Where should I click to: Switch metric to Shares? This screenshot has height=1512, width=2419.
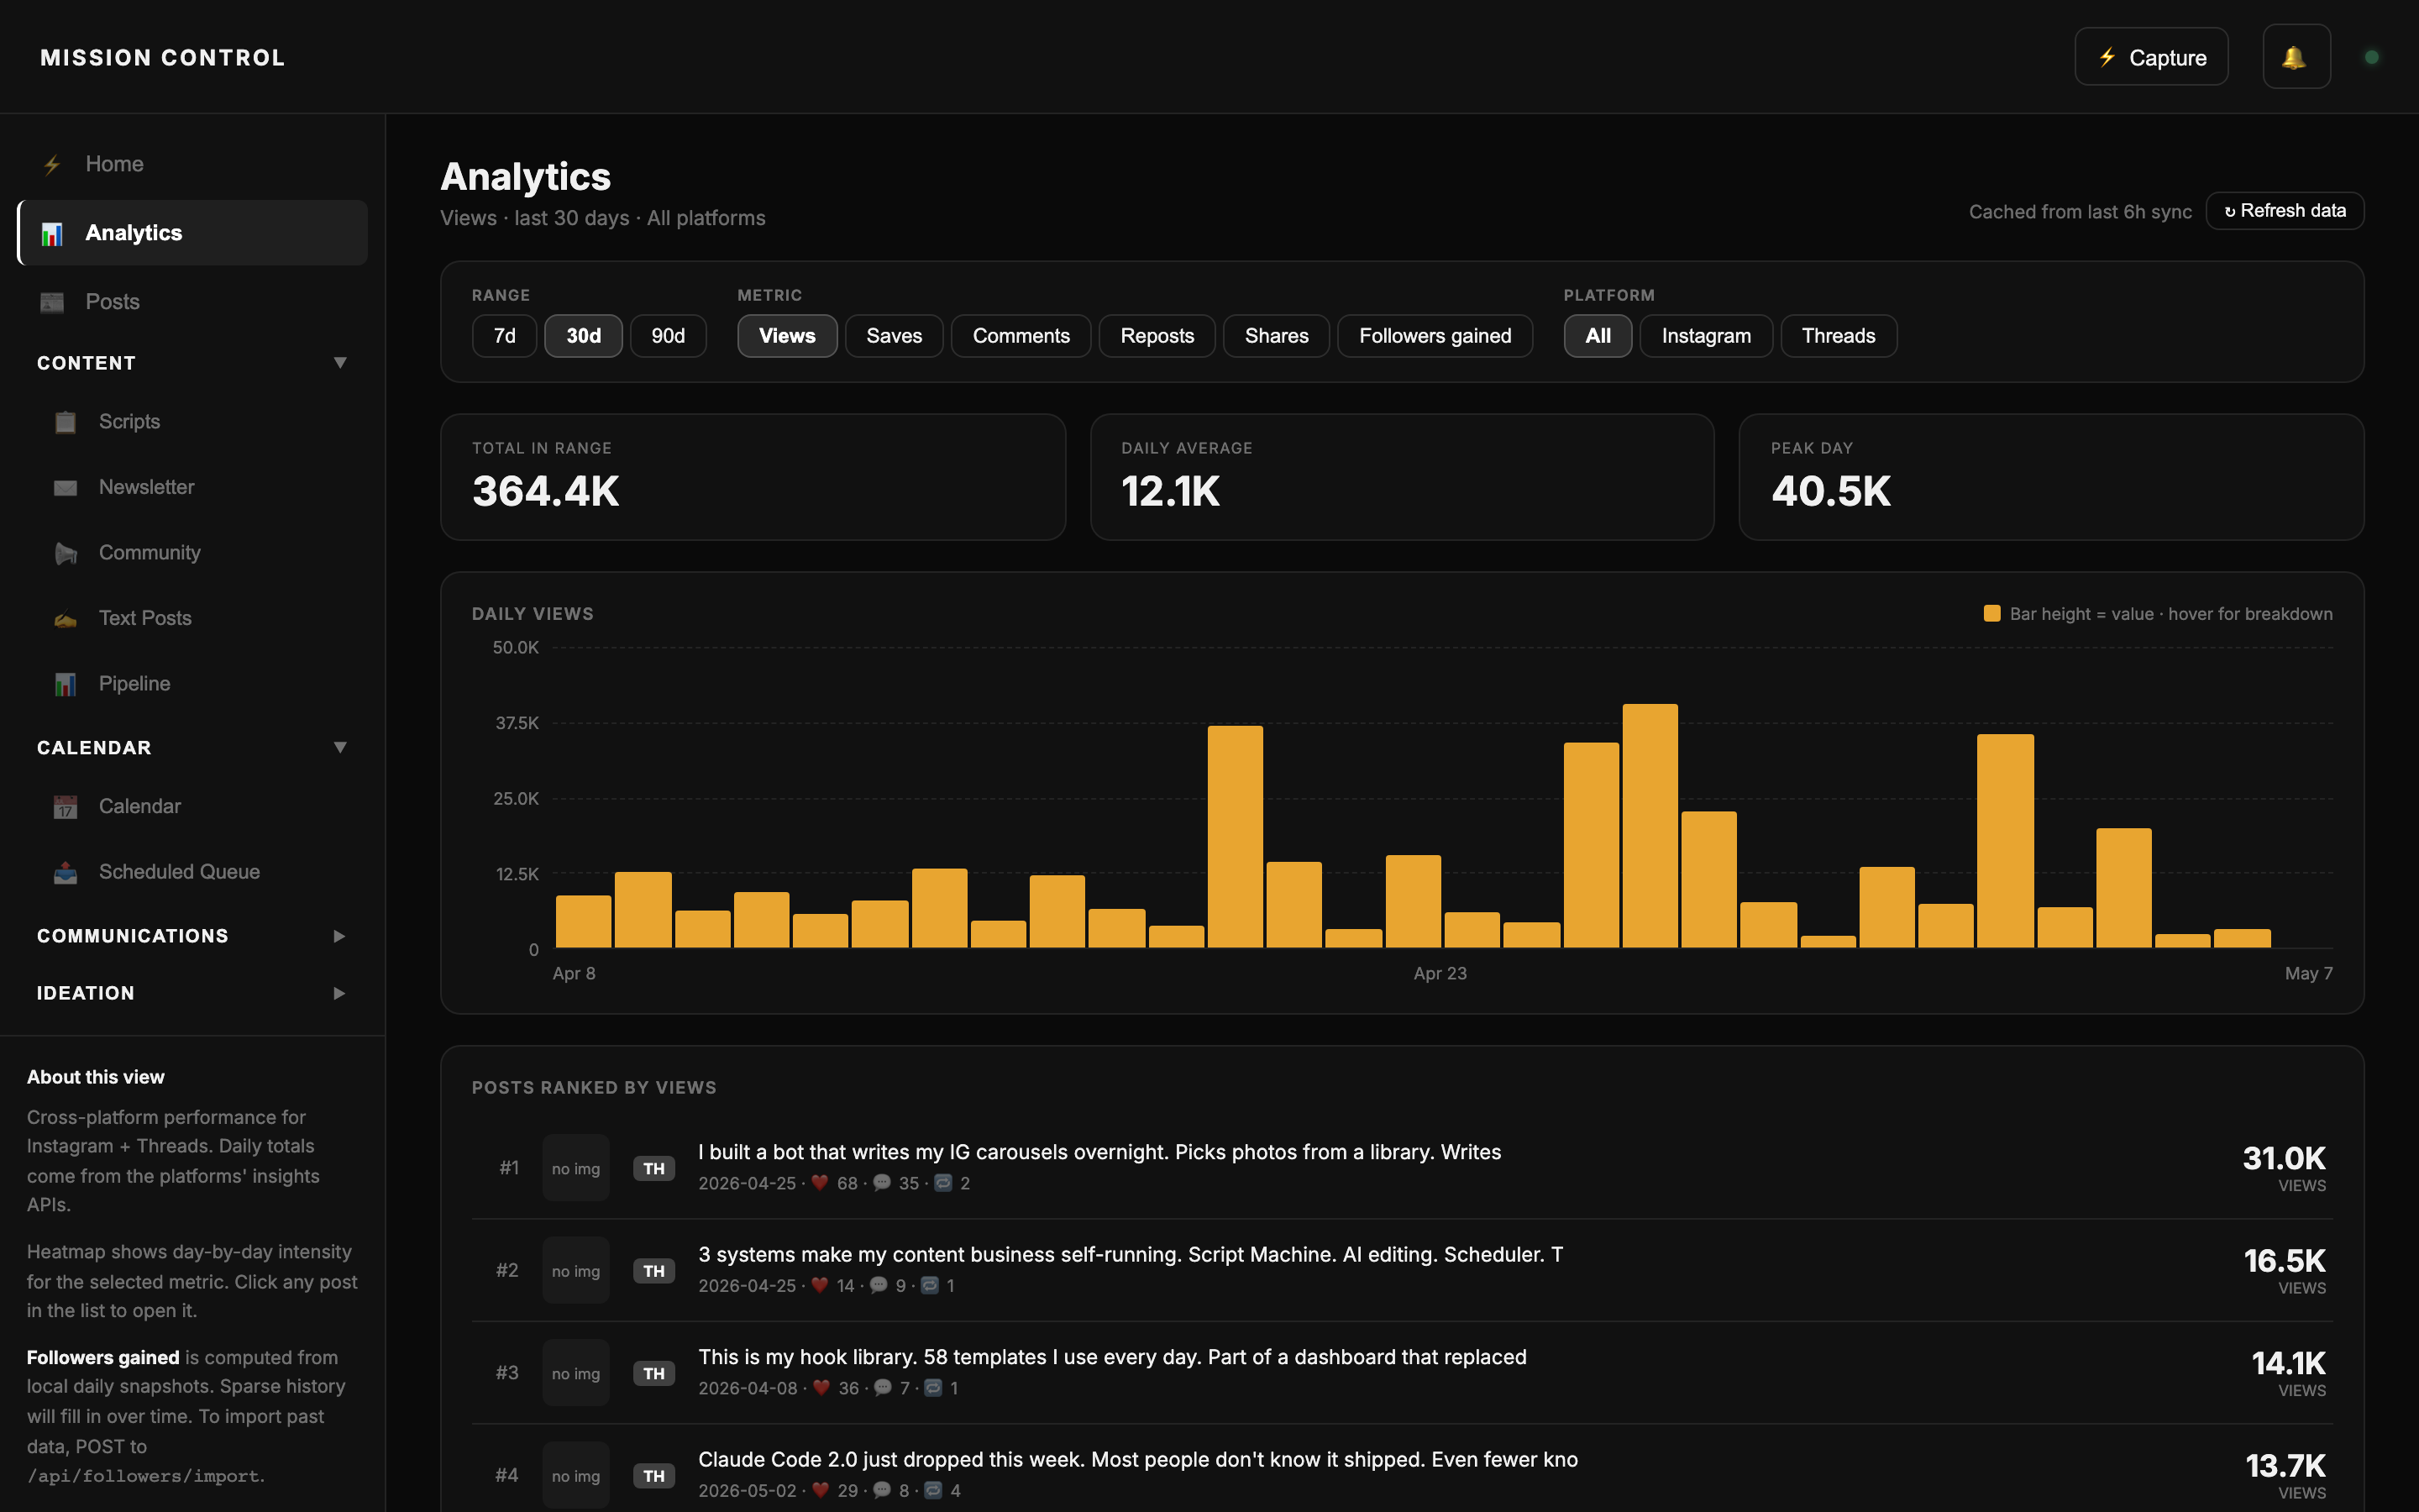click(x=1277, y=336)
